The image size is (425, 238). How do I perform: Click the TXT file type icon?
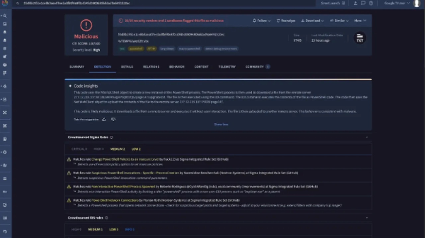pos(360,38)
